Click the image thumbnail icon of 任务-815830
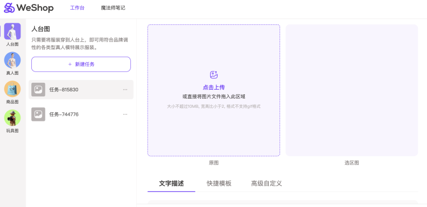Viewport: 427px width, 207px height. click(x=38, y=90)
